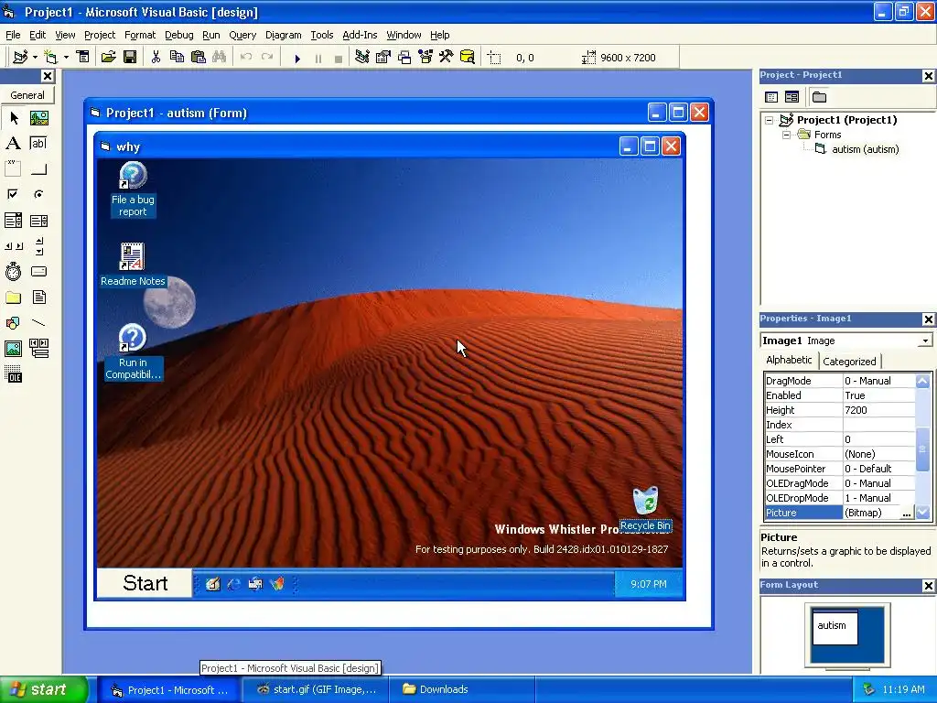Click the Height value 7200 field
937x703 pixels.
[878, 410]
